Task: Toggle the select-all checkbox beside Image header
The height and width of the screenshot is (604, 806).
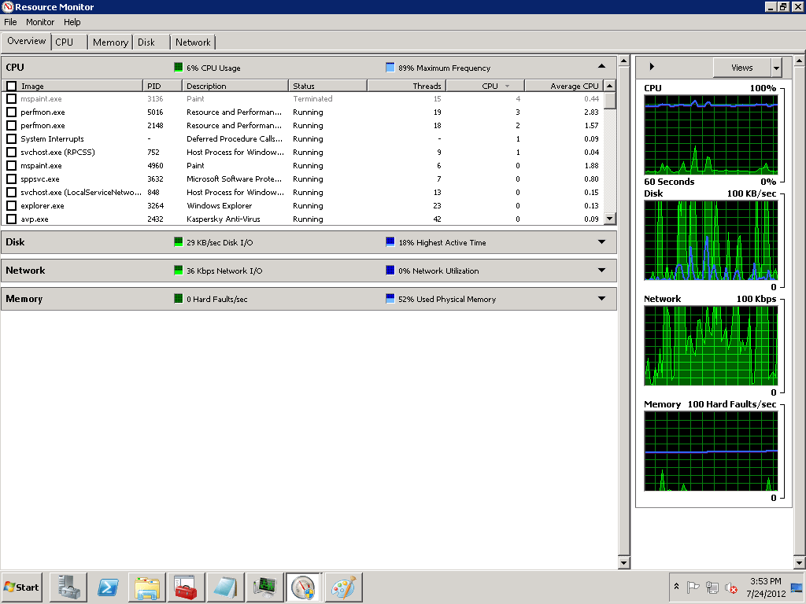Action: [12, 86]
